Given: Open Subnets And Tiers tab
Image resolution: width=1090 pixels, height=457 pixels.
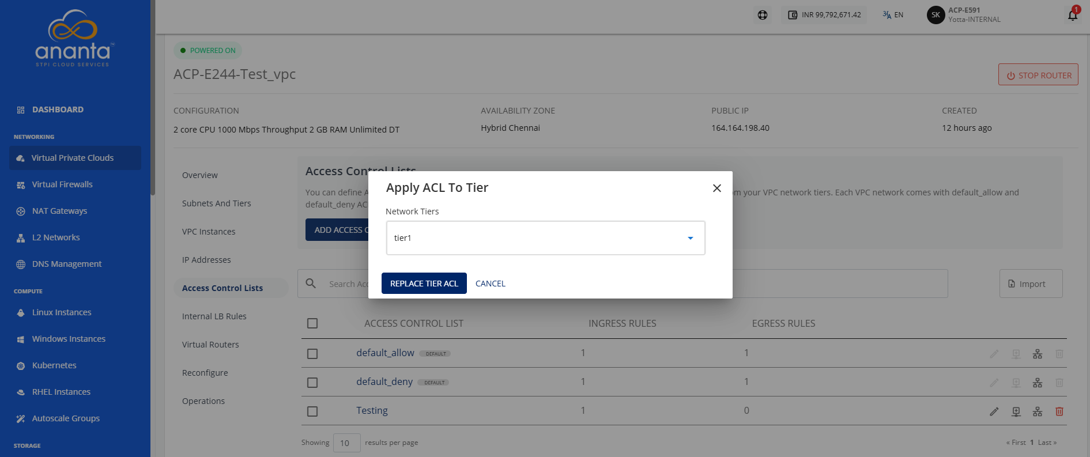Looking at the screenshot, I should point(217,203).
